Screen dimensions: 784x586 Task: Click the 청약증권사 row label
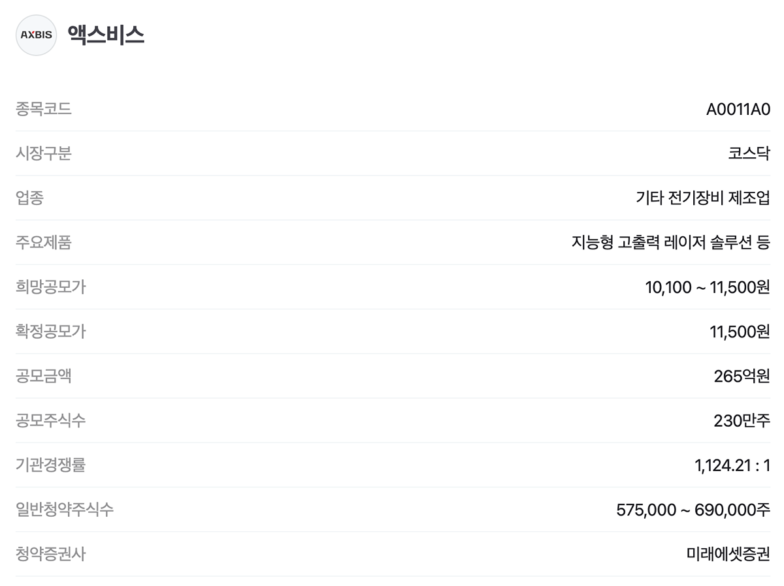[x=50, y=555]
